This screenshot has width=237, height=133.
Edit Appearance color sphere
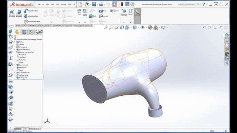(x=150, y=27)
